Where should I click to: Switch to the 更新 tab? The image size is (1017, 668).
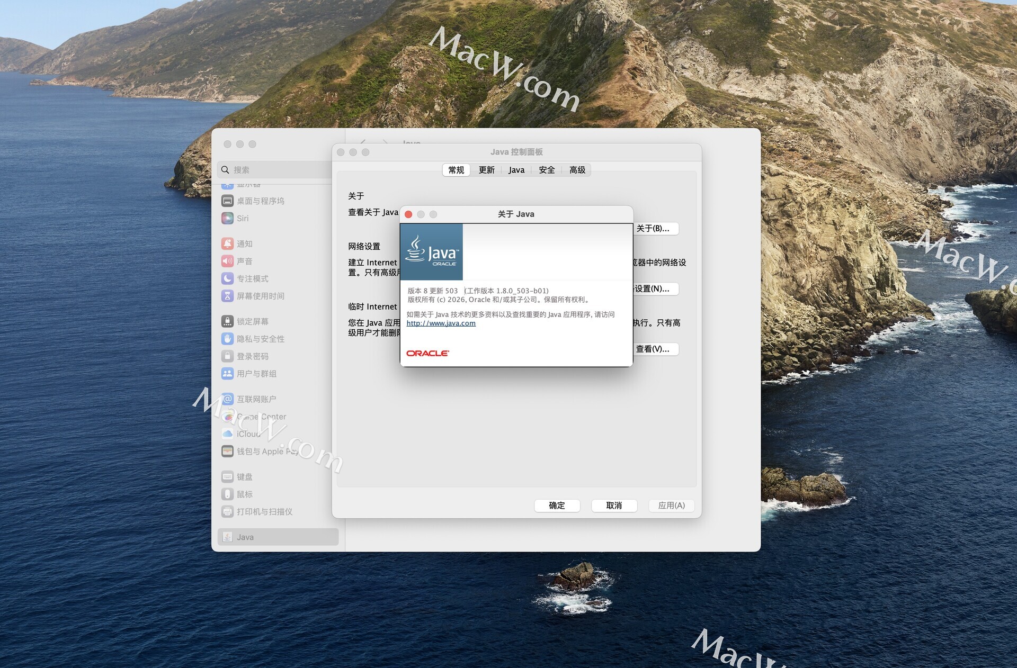point(486,170)
